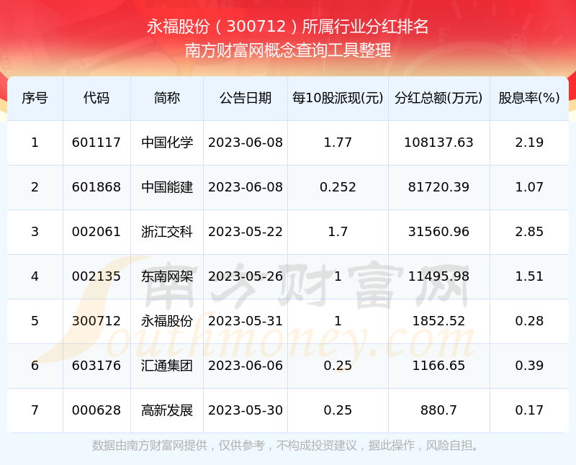Click per-share payout 0.252

[338, 187]
